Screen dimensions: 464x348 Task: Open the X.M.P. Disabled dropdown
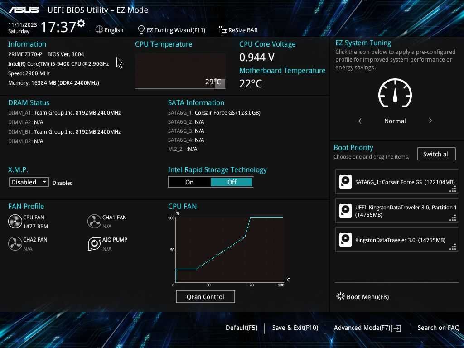tap(29, 182)
